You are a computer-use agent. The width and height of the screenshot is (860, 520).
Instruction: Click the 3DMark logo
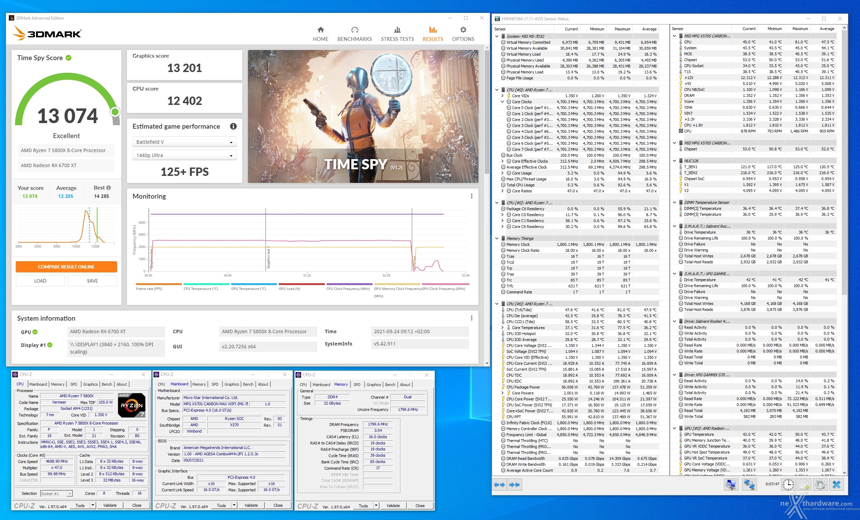pos(47,34)
